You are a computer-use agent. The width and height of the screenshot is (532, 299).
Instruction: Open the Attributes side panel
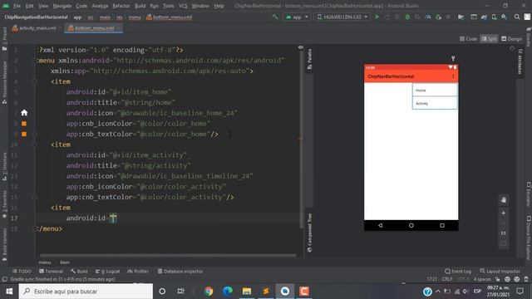tap(520, 61)
